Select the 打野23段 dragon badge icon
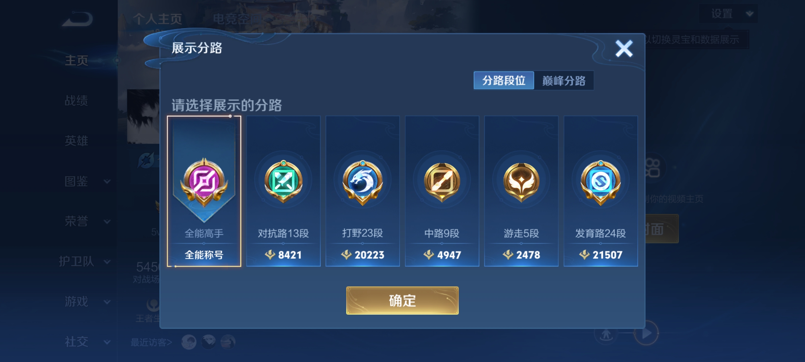Screen dimensions: 805x362 click(x=363, y=182)
